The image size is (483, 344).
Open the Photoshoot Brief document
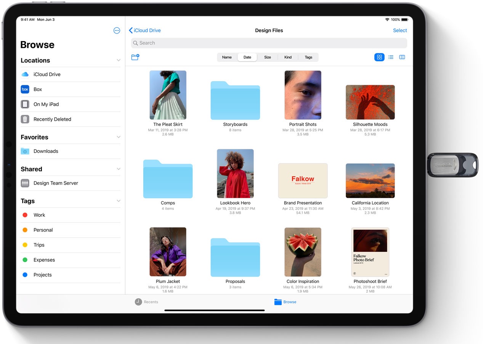pos(370,252)
